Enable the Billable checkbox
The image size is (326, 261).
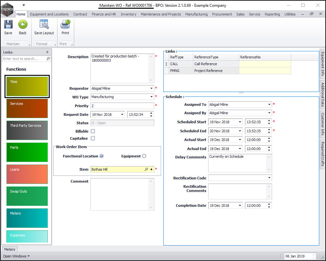(93, 131)
